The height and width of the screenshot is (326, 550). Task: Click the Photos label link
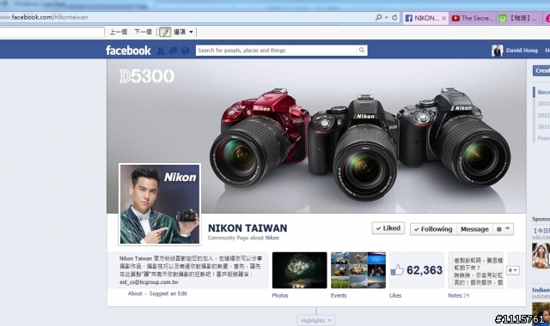click(x=280, y=295)
